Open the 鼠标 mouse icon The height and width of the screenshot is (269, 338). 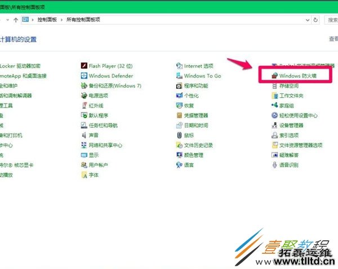179,135
